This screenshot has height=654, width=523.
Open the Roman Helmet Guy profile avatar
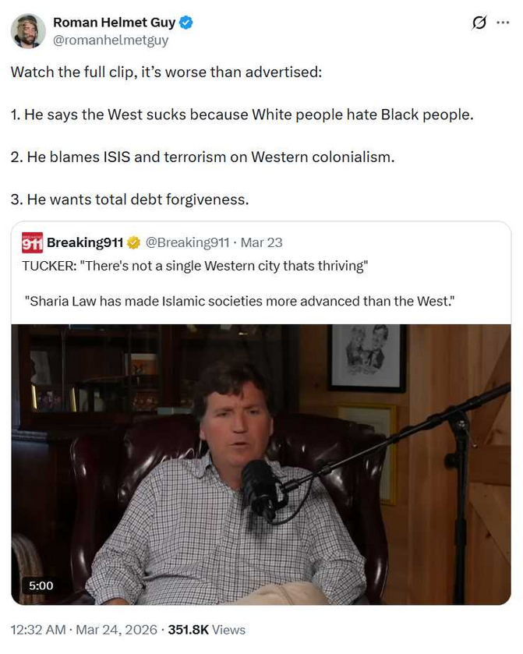[28, 31]
